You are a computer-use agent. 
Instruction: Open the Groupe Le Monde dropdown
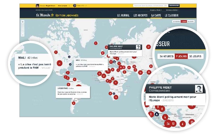[x=156, y=10]
